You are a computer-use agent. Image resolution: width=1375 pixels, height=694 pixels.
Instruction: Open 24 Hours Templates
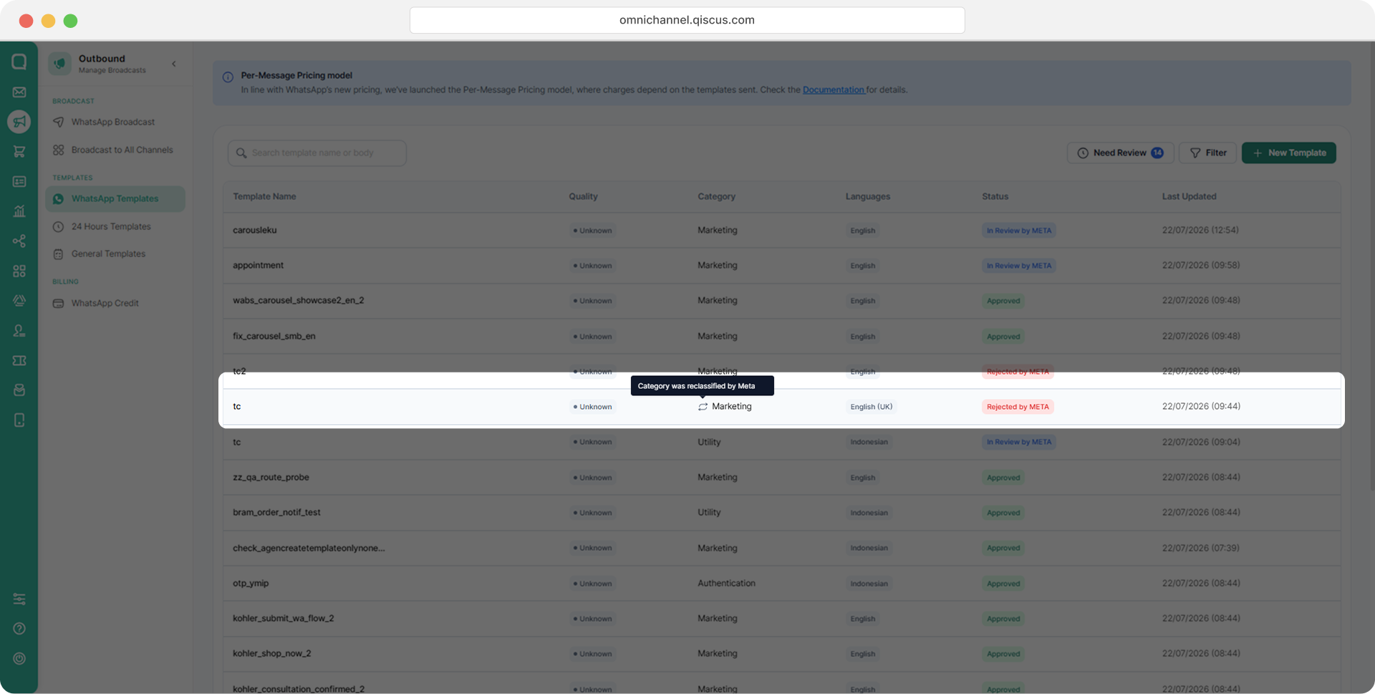(x=115, y=226)
